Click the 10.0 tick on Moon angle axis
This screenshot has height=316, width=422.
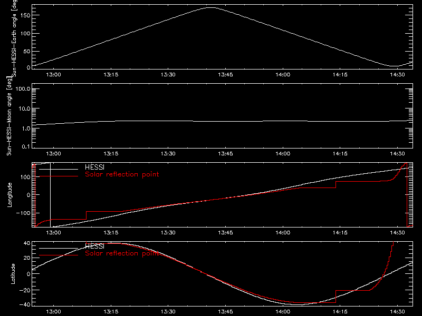coord(24,108)
